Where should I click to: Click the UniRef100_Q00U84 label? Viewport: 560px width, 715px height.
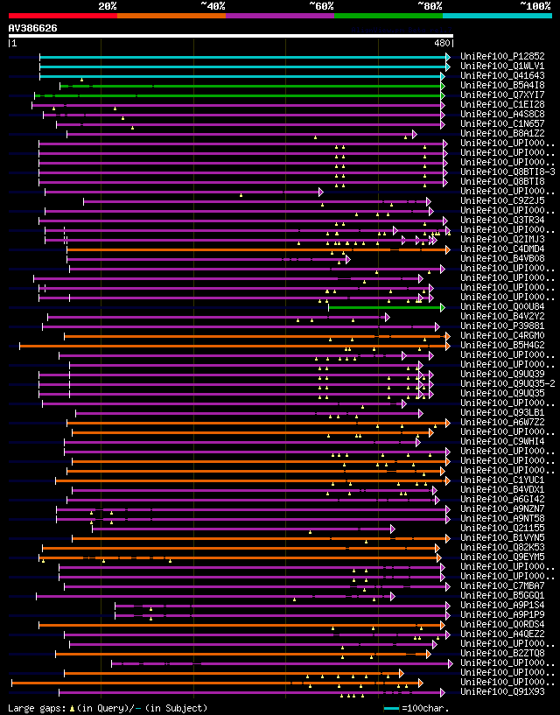(x=502, y=307)
